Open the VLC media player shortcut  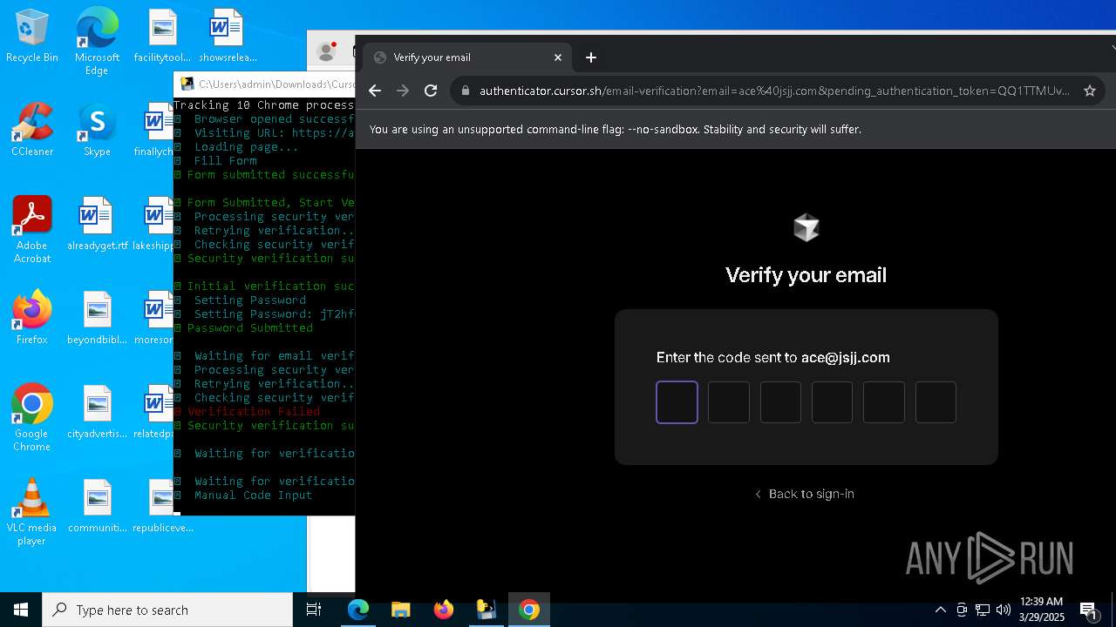[32, 512]
